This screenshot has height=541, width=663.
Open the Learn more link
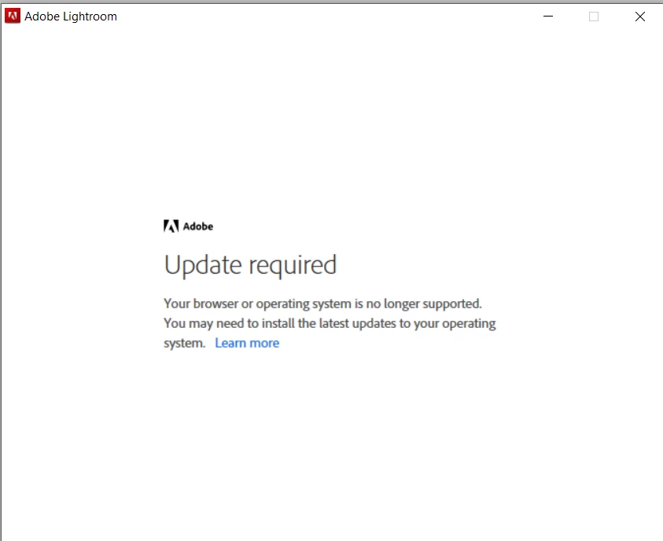click(x=247, y=343)
